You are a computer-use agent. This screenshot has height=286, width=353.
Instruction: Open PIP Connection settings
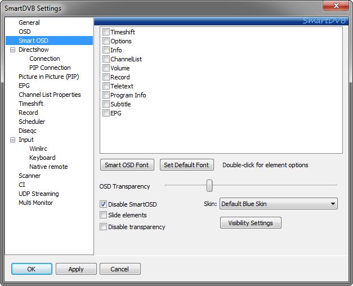coord(50,68)
